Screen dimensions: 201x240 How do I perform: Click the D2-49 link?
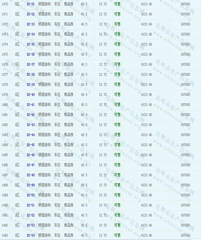click(30, 185)
